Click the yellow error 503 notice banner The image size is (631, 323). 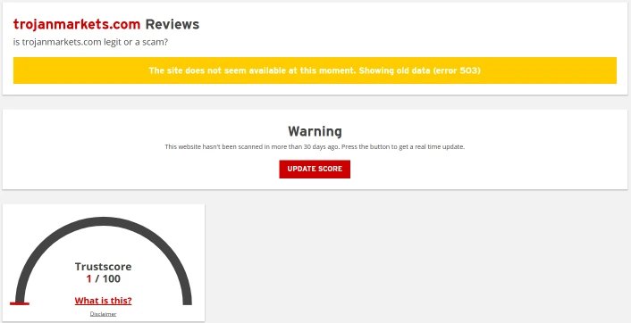click(x=315, y=70)
